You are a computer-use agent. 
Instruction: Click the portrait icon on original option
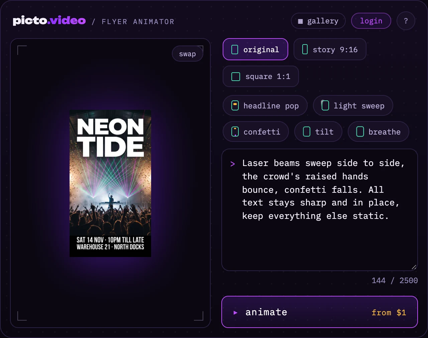tap(235, 50)
